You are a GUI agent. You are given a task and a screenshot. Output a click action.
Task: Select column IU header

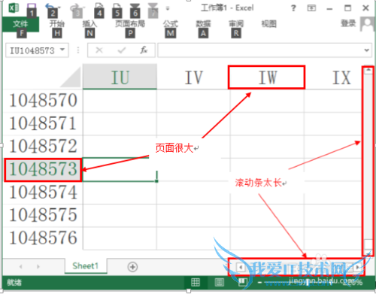[120, 77]
